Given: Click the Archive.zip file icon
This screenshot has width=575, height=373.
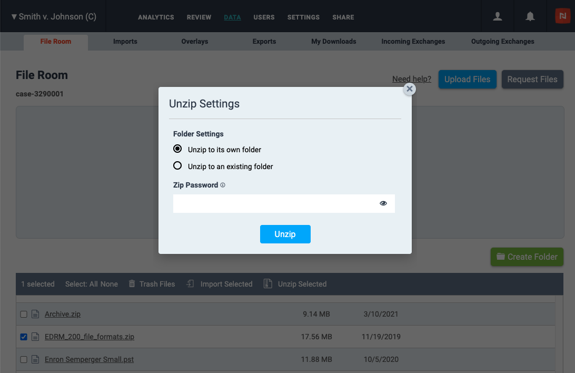Looking at the screenshot, I should click(36, 315).
